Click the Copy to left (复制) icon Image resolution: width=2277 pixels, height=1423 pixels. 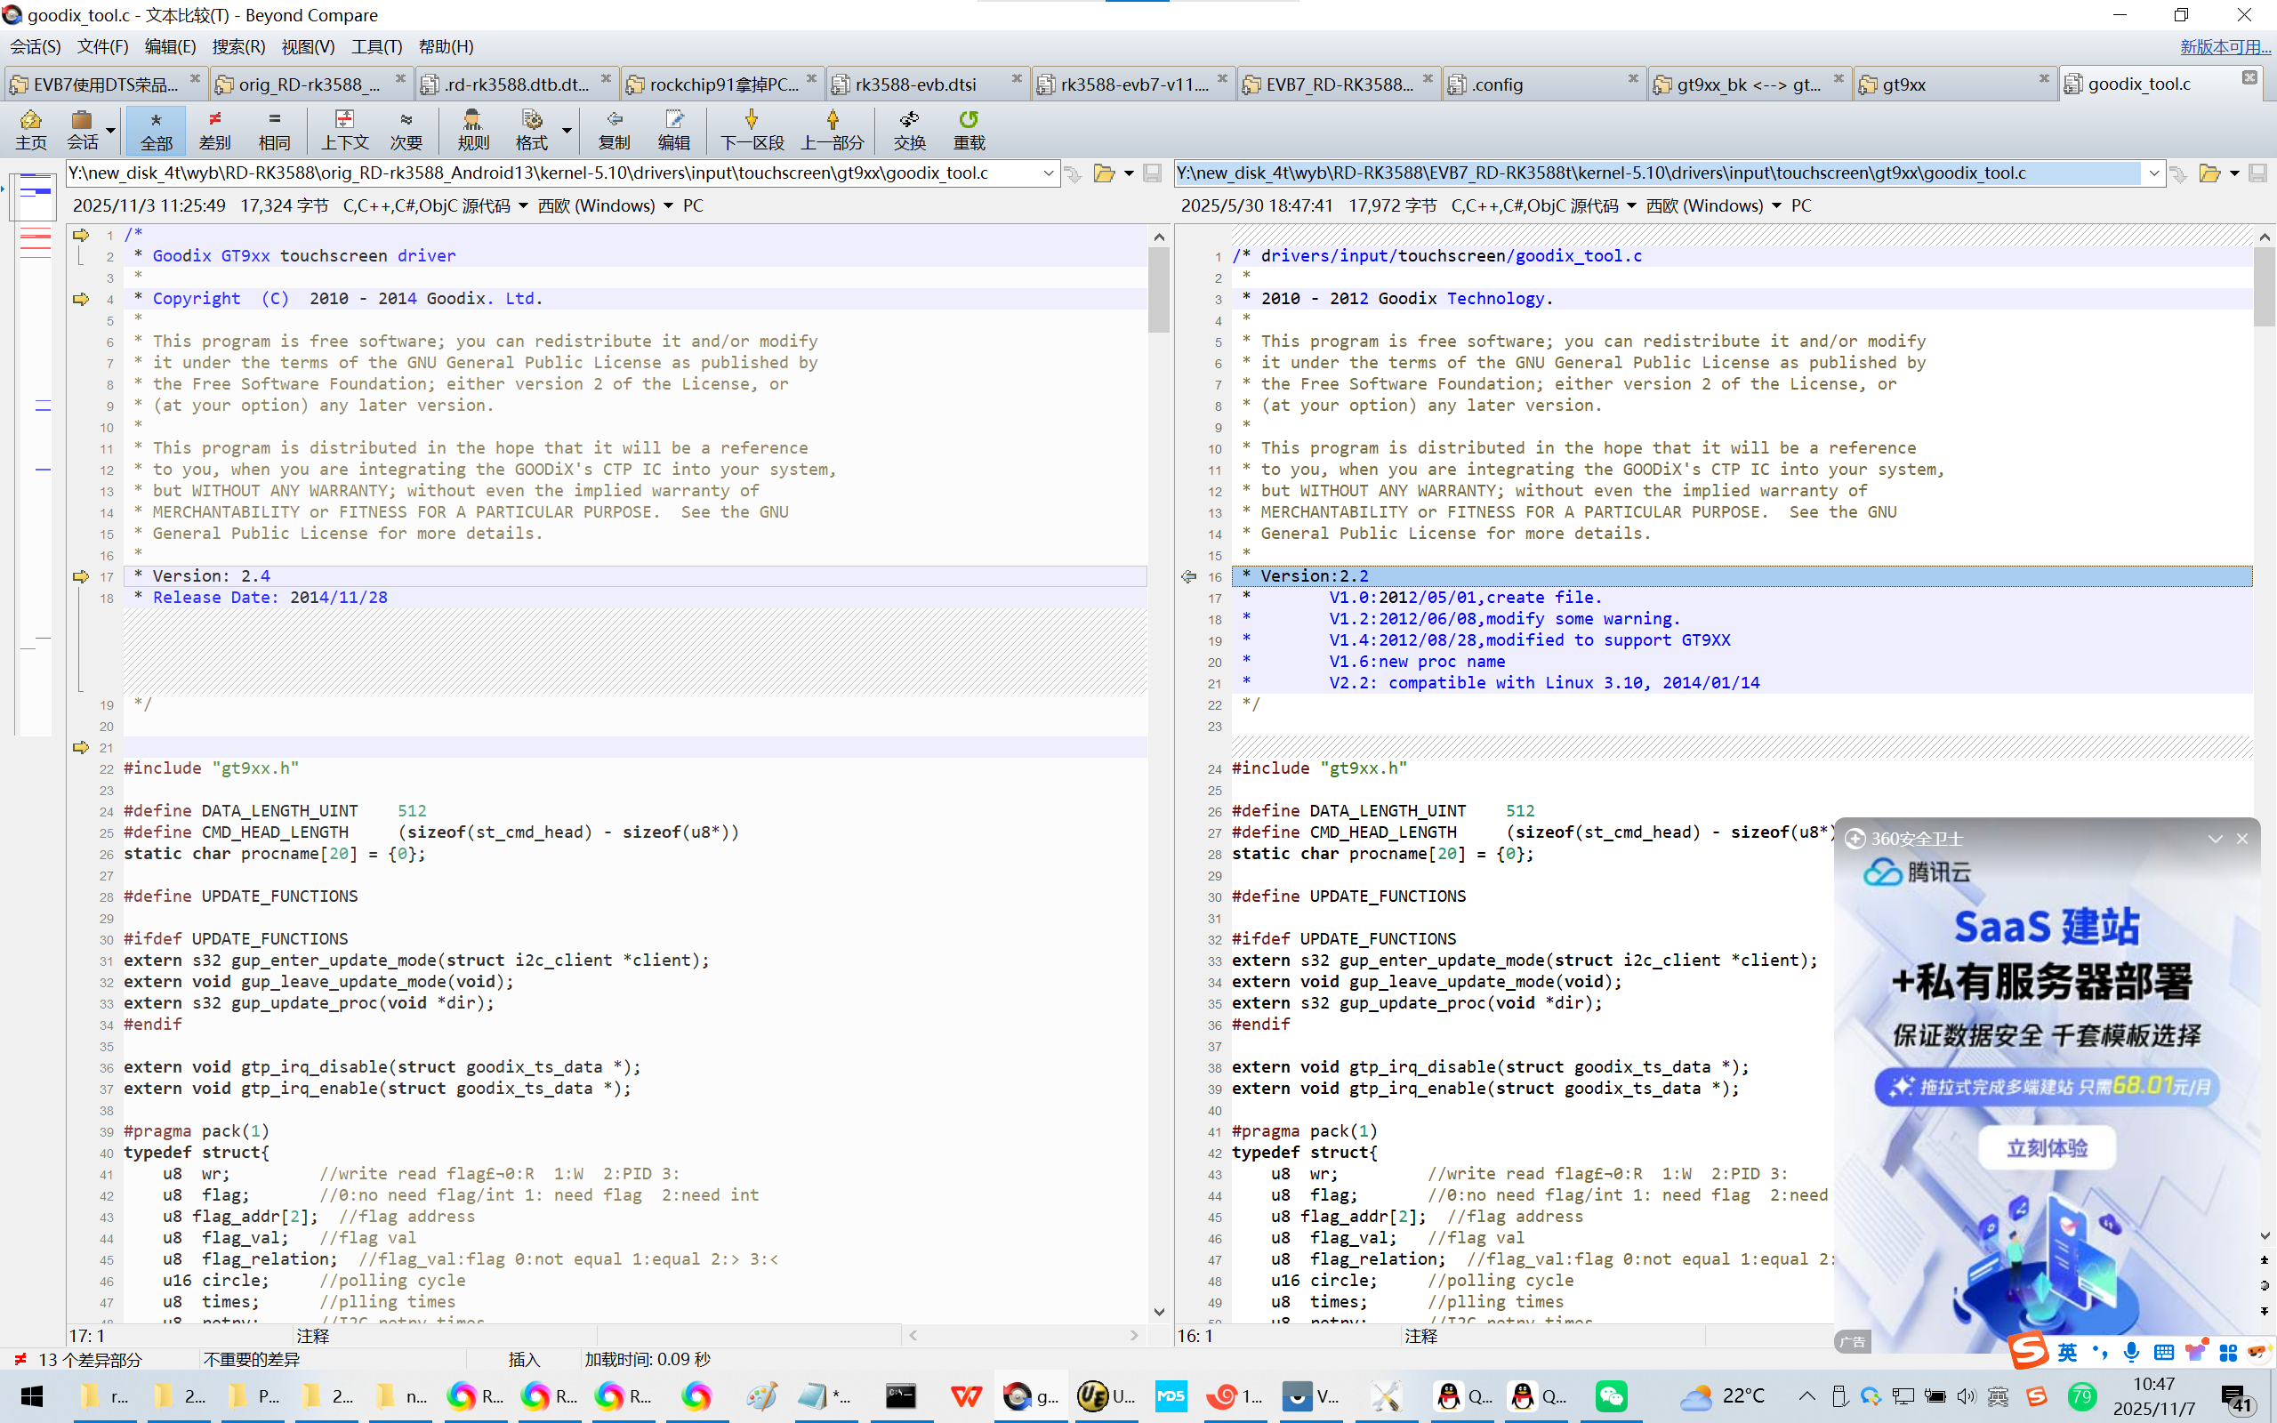pos(614,129)
